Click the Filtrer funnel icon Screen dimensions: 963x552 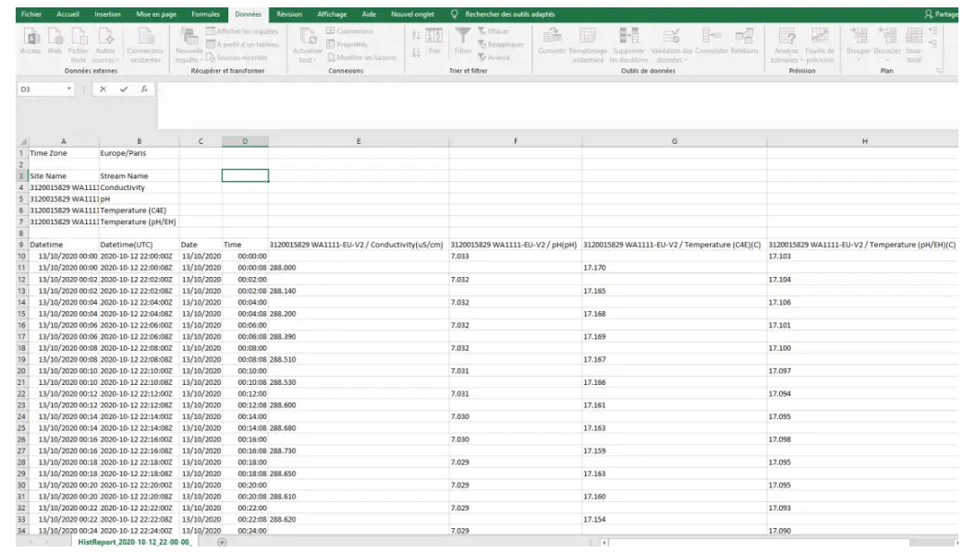pos(464,35)
